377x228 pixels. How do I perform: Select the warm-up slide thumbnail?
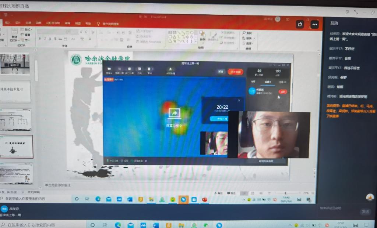pyautogui.click(x=15, y=64)
